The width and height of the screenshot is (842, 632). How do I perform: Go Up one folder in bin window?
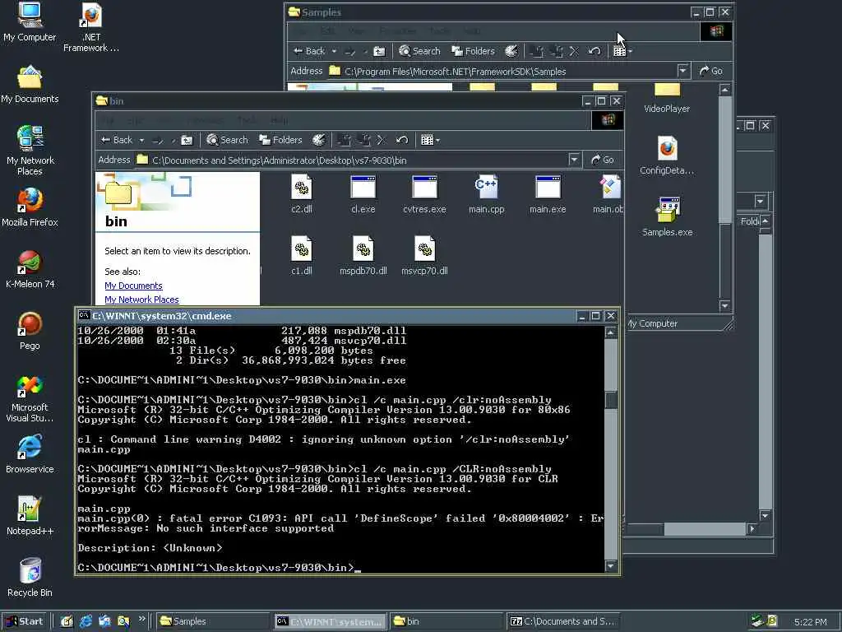tap(187, 140)
